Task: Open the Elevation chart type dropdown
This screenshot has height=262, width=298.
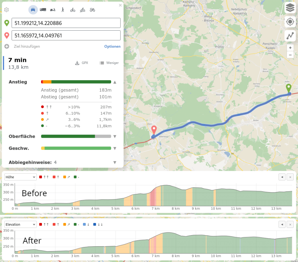Action: (20, 224)
